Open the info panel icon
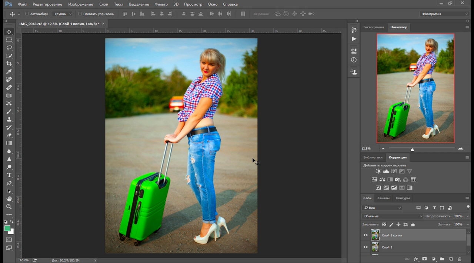 [x=354, y=60]
